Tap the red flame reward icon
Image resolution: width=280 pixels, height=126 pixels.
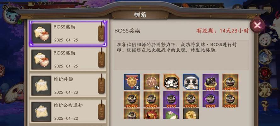click(x=151, y=114)
